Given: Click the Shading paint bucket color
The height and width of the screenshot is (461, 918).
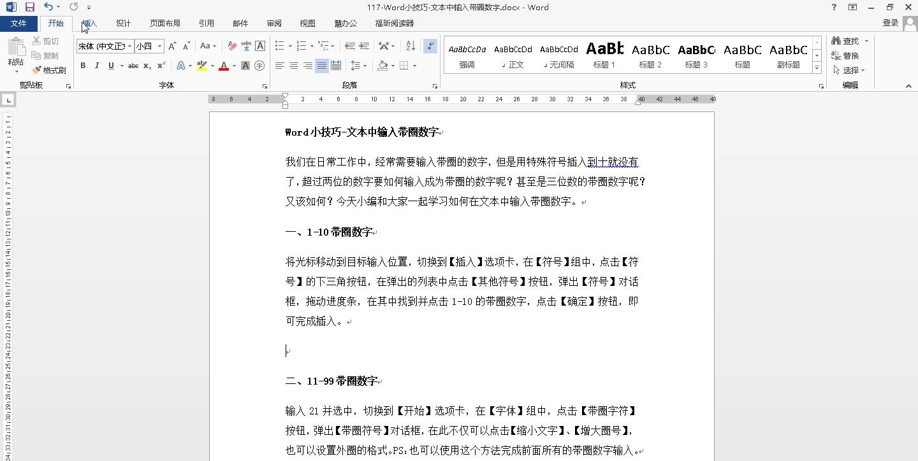Looking at the screenshot, I should (x=382, y=66).
